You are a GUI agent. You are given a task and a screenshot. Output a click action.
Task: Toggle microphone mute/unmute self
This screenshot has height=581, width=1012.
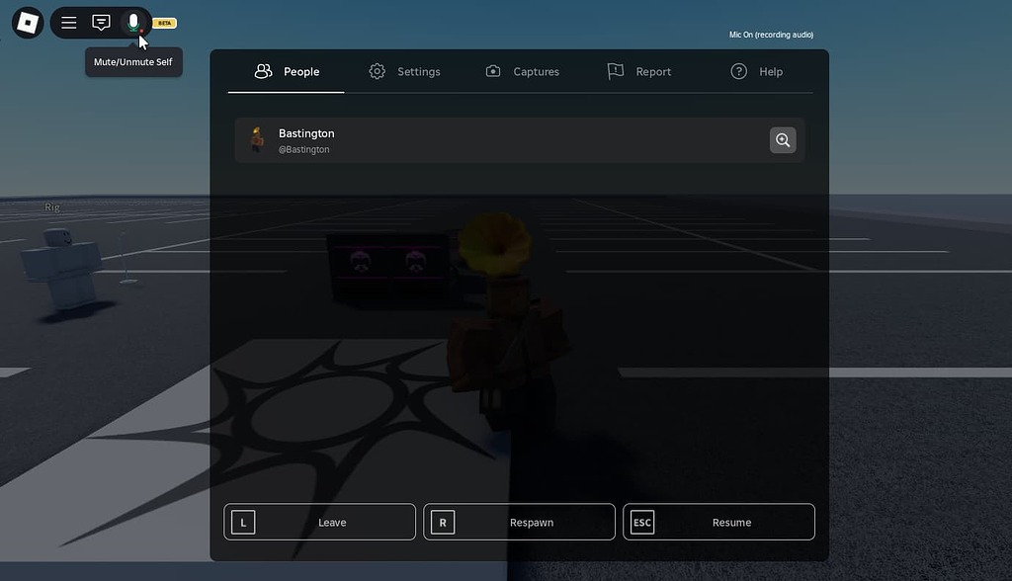[x=133, y=23]
